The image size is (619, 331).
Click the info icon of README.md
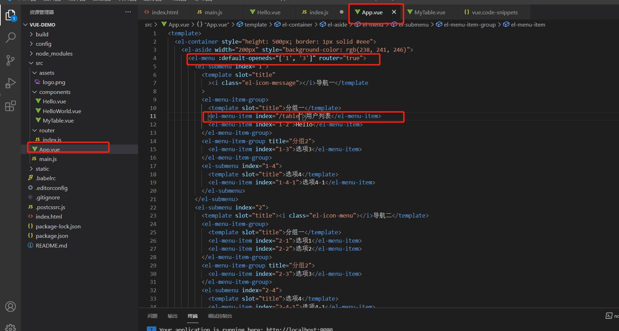(30, 245)
